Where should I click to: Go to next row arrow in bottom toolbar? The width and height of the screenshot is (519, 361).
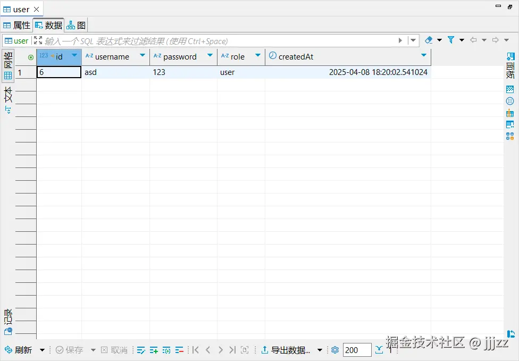[x=221, y=350]
